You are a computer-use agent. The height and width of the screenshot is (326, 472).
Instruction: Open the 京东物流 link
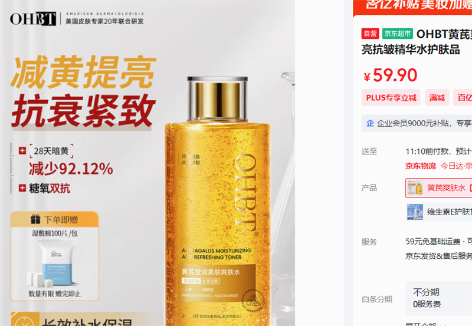[421, 166]
